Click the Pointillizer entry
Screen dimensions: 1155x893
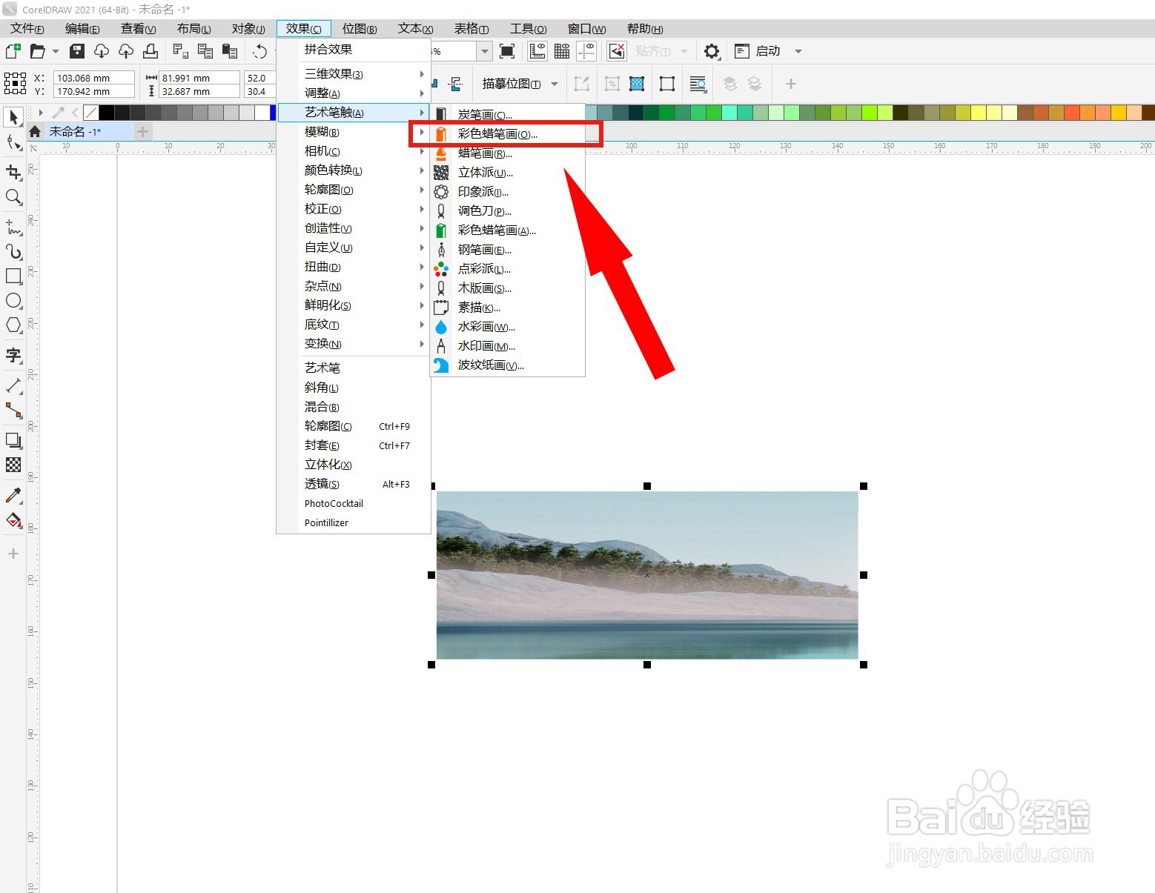pos(354,522)
